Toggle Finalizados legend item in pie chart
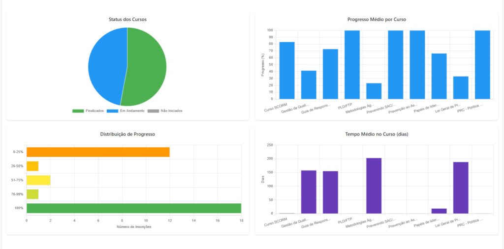This screenshot has width=504, height=249. pos(88,111)
